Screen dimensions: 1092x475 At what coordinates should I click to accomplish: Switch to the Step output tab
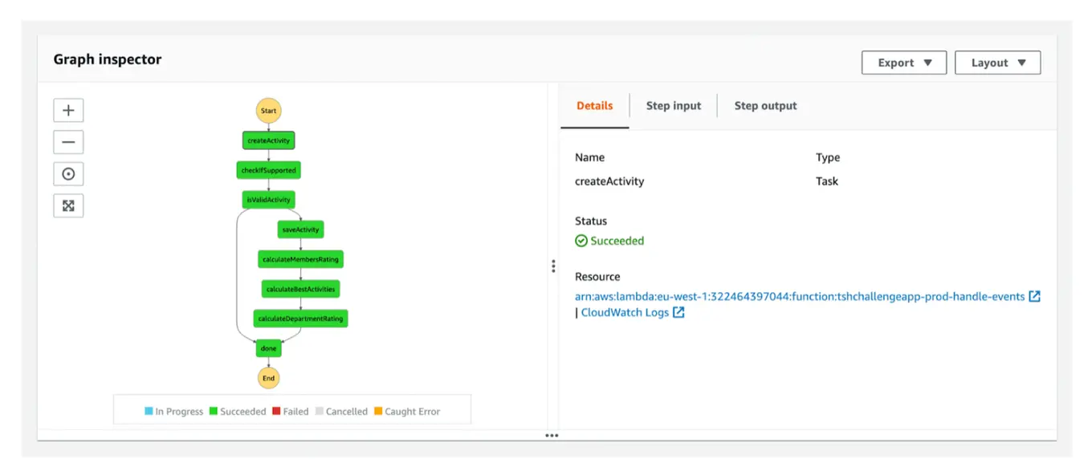765,105
